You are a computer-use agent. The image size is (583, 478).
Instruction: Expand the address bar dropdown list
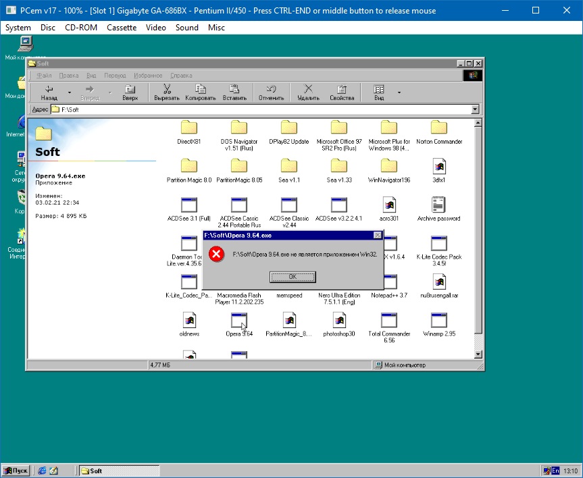[475, 109]
